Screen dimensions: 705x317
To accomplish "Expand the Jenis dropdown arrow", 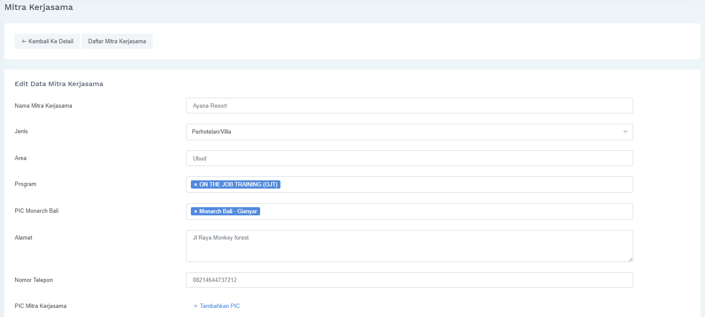I will (x=625, y=132).
